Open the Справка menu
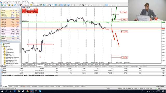Screen dimensions: 166x93 tap(34, 3)
